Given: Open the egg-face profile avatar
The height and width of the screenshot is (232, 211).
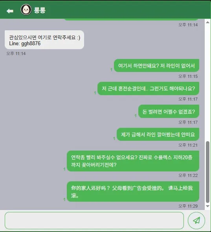Looking at the screenshot, I should pyautogui.click(x=26, y=9).
